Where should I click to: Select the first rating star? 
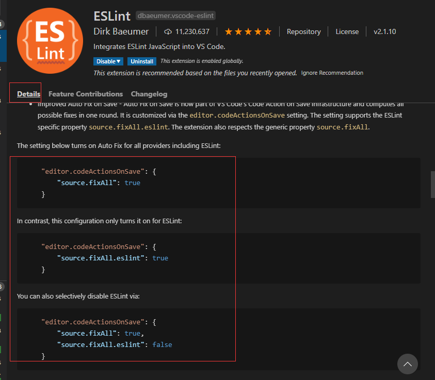(229, 31)
